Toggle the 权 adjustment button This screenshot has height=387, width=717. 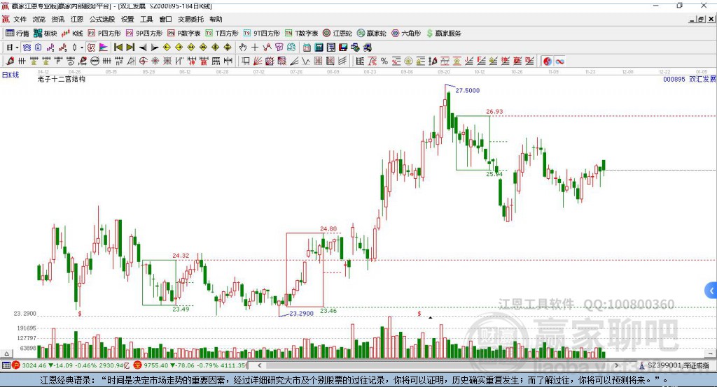tap(92, 48)
